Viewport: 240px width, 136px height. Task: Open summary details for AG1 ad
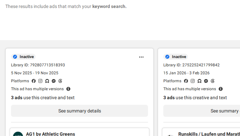[x=79, y=111]
